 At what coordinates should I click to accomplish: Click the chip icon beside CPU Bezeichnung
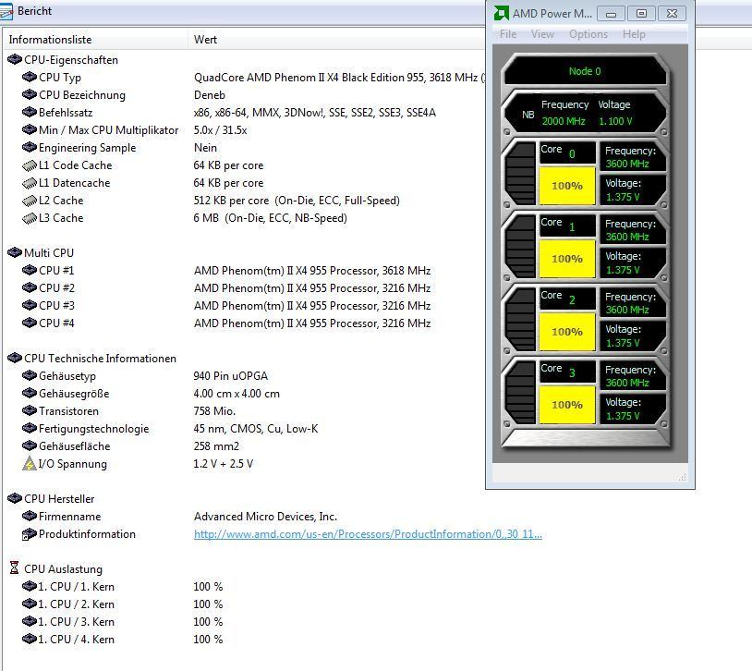[30, 94]
